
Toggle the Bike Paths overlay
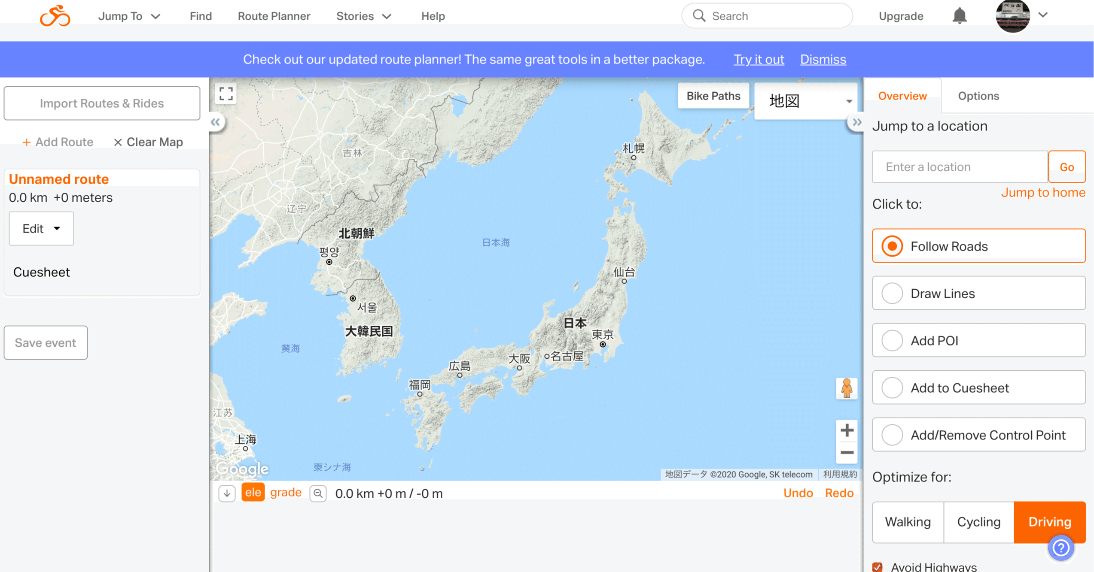point(713,96)
